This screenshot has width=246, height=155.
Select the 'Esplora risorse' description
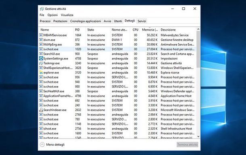[x=170, y=72]
